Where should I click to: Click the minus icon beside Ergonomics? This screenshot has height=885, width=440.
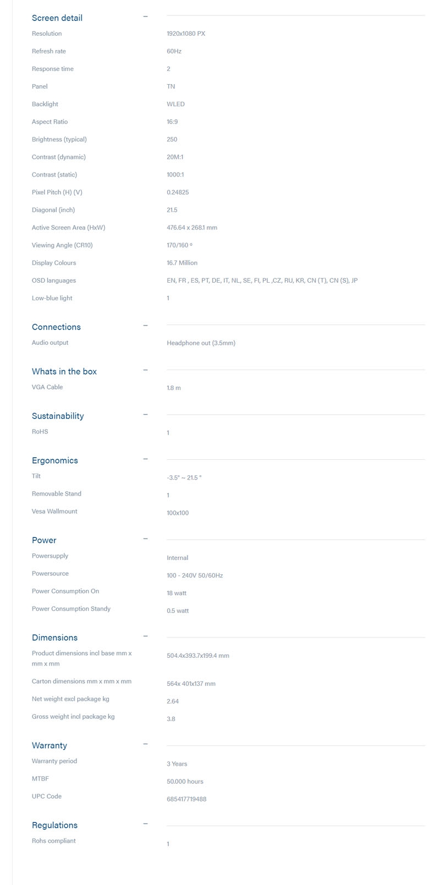coord(145,459)
